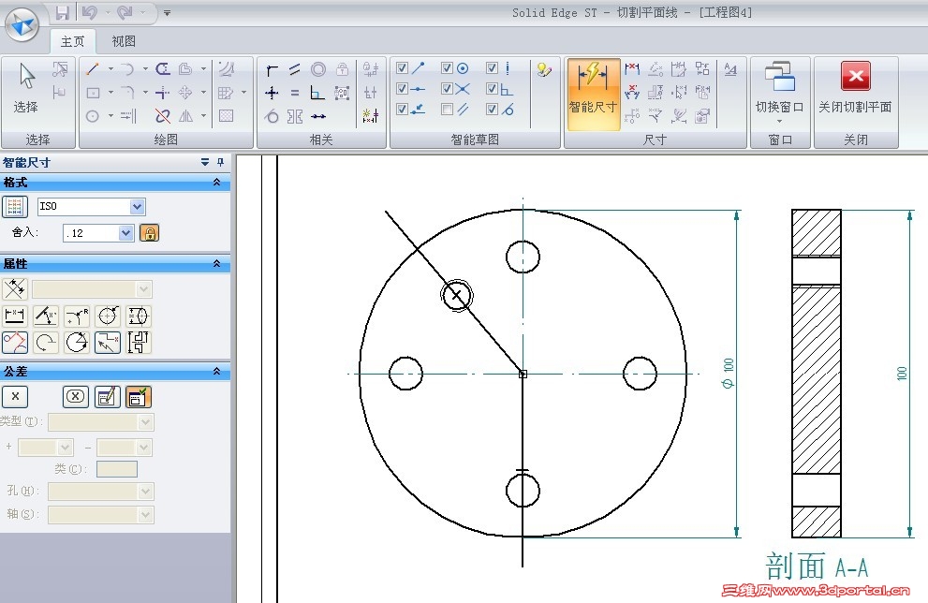Pick the Rectangle drawing tool
The image size is (928, 603).
93,93
